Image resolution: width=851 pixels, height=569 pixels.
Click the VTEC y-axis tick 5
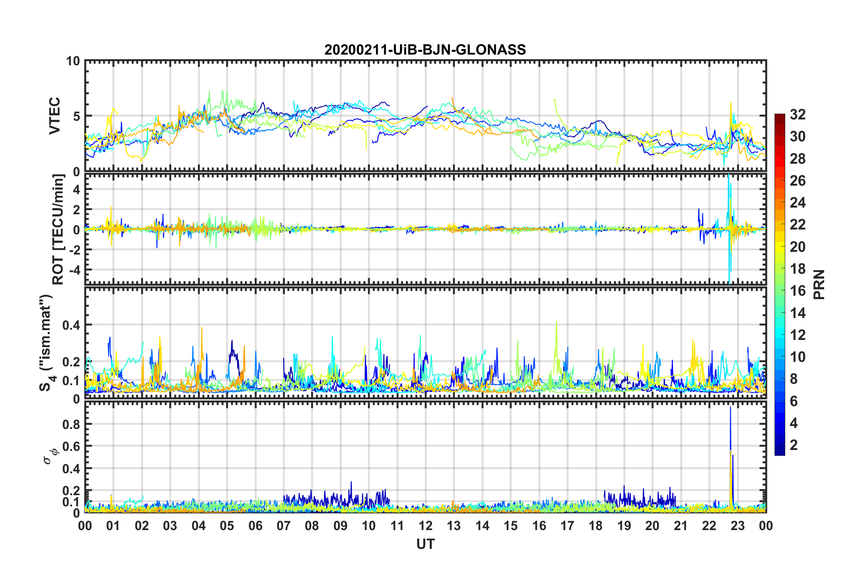point(77,116)
